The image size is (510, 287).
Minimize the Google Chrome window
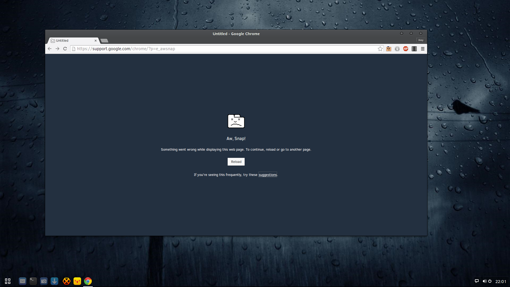click(402, 33)
